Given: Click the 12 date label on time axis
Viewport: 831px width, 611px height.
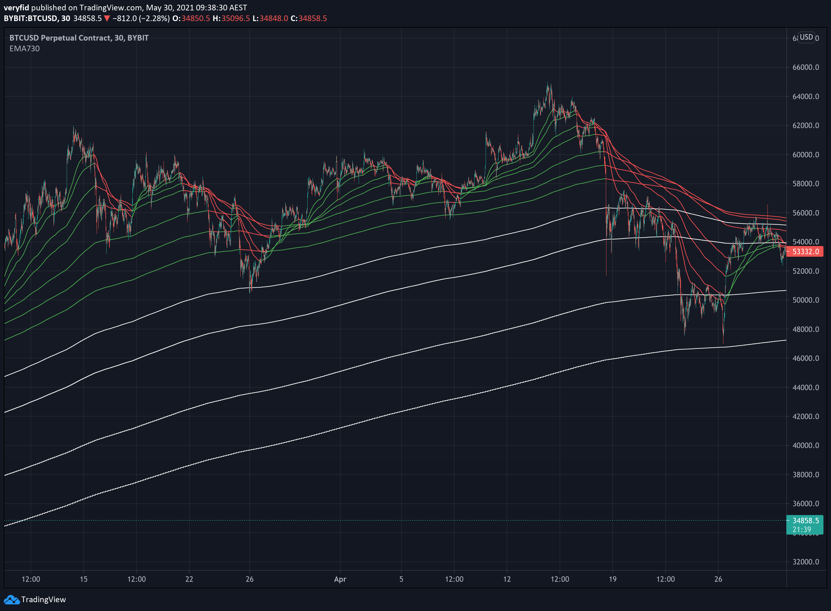Looking at the screenshot, I should (507, 579).
